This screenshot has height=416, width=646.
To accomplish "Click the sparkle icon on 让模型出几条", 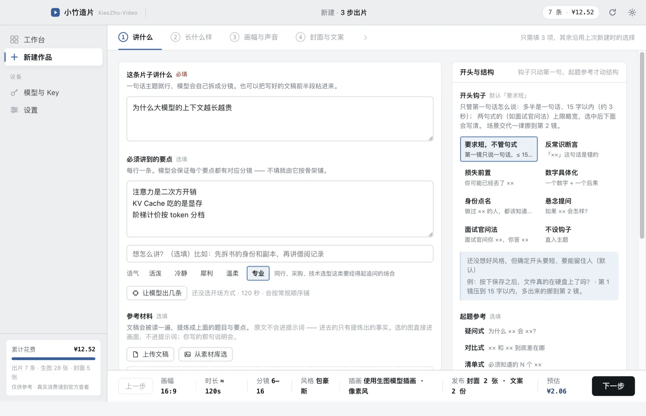I will (135, 293).
